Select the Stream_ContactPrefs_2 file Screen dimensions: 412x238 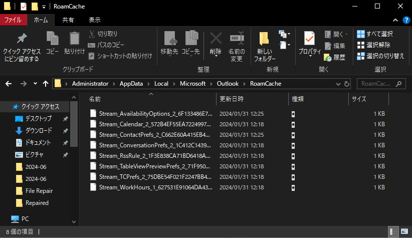pyautogui.click(x=154, y=135)
